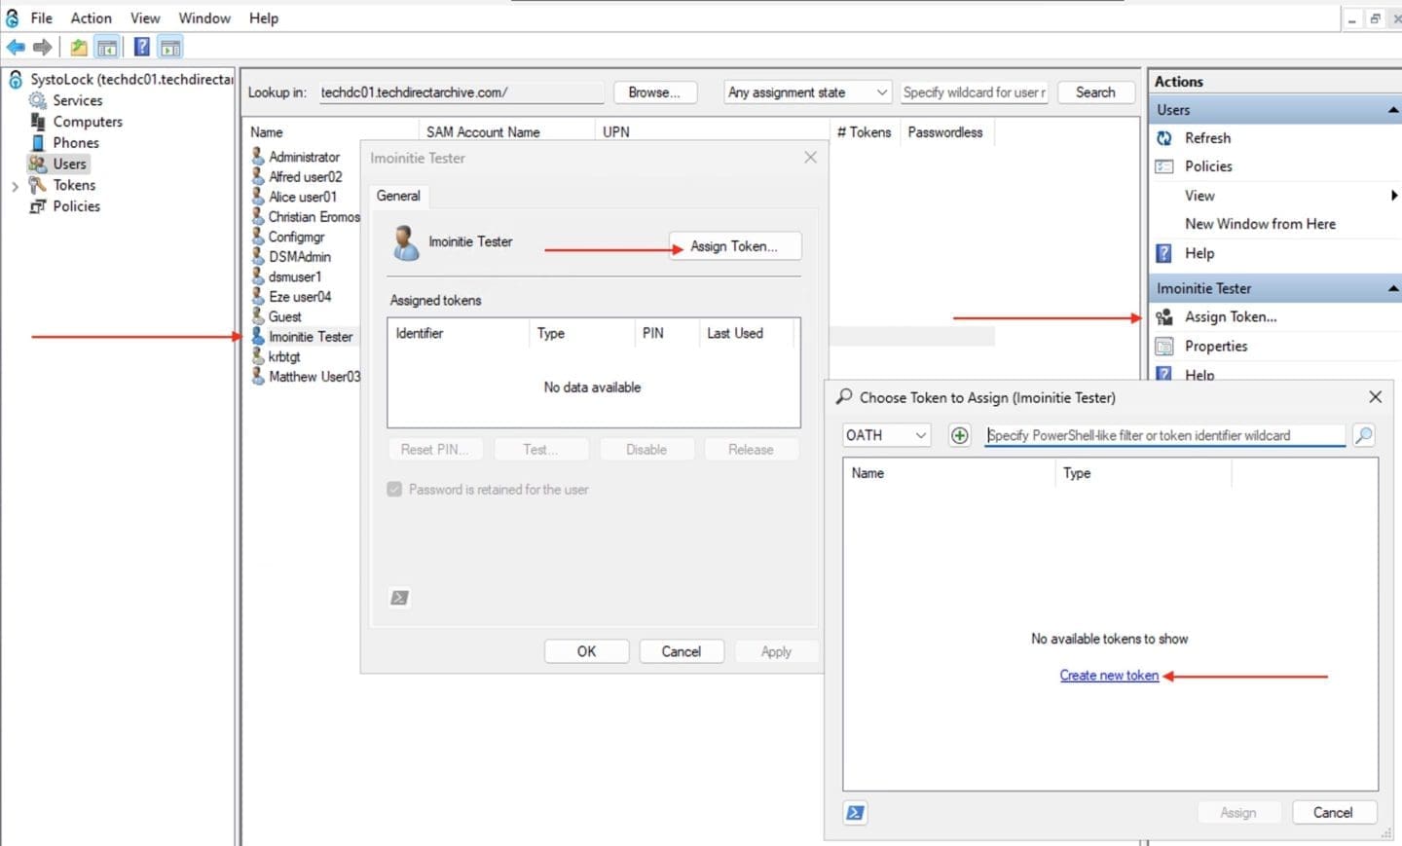Screen dimensions: 1402x846
Task: Open the File menu
Action: (42, 18)
